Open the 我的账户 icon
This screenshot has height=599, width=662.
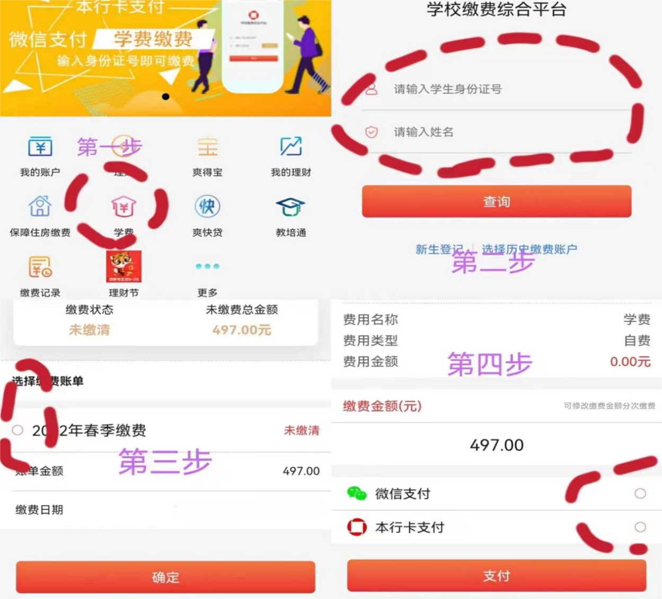pos(40,147)
